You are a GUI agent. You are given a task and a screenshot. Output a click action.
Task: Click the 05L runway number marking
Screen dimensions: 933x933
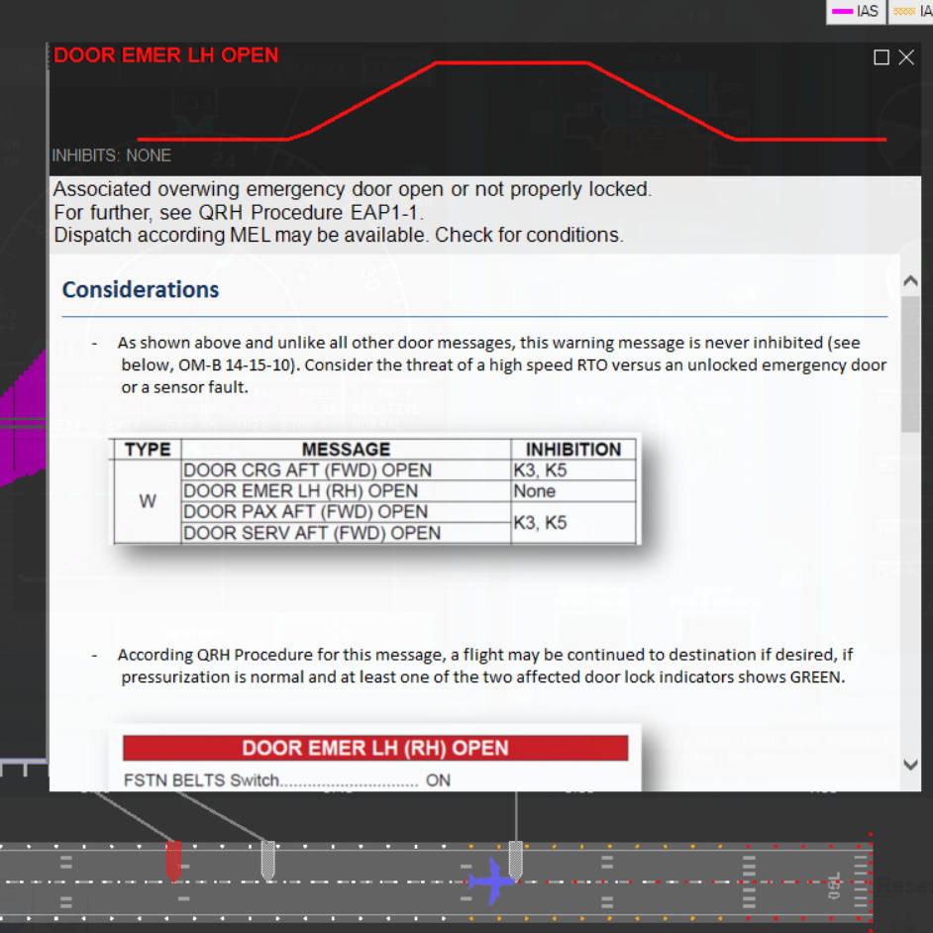pos(834,881)
